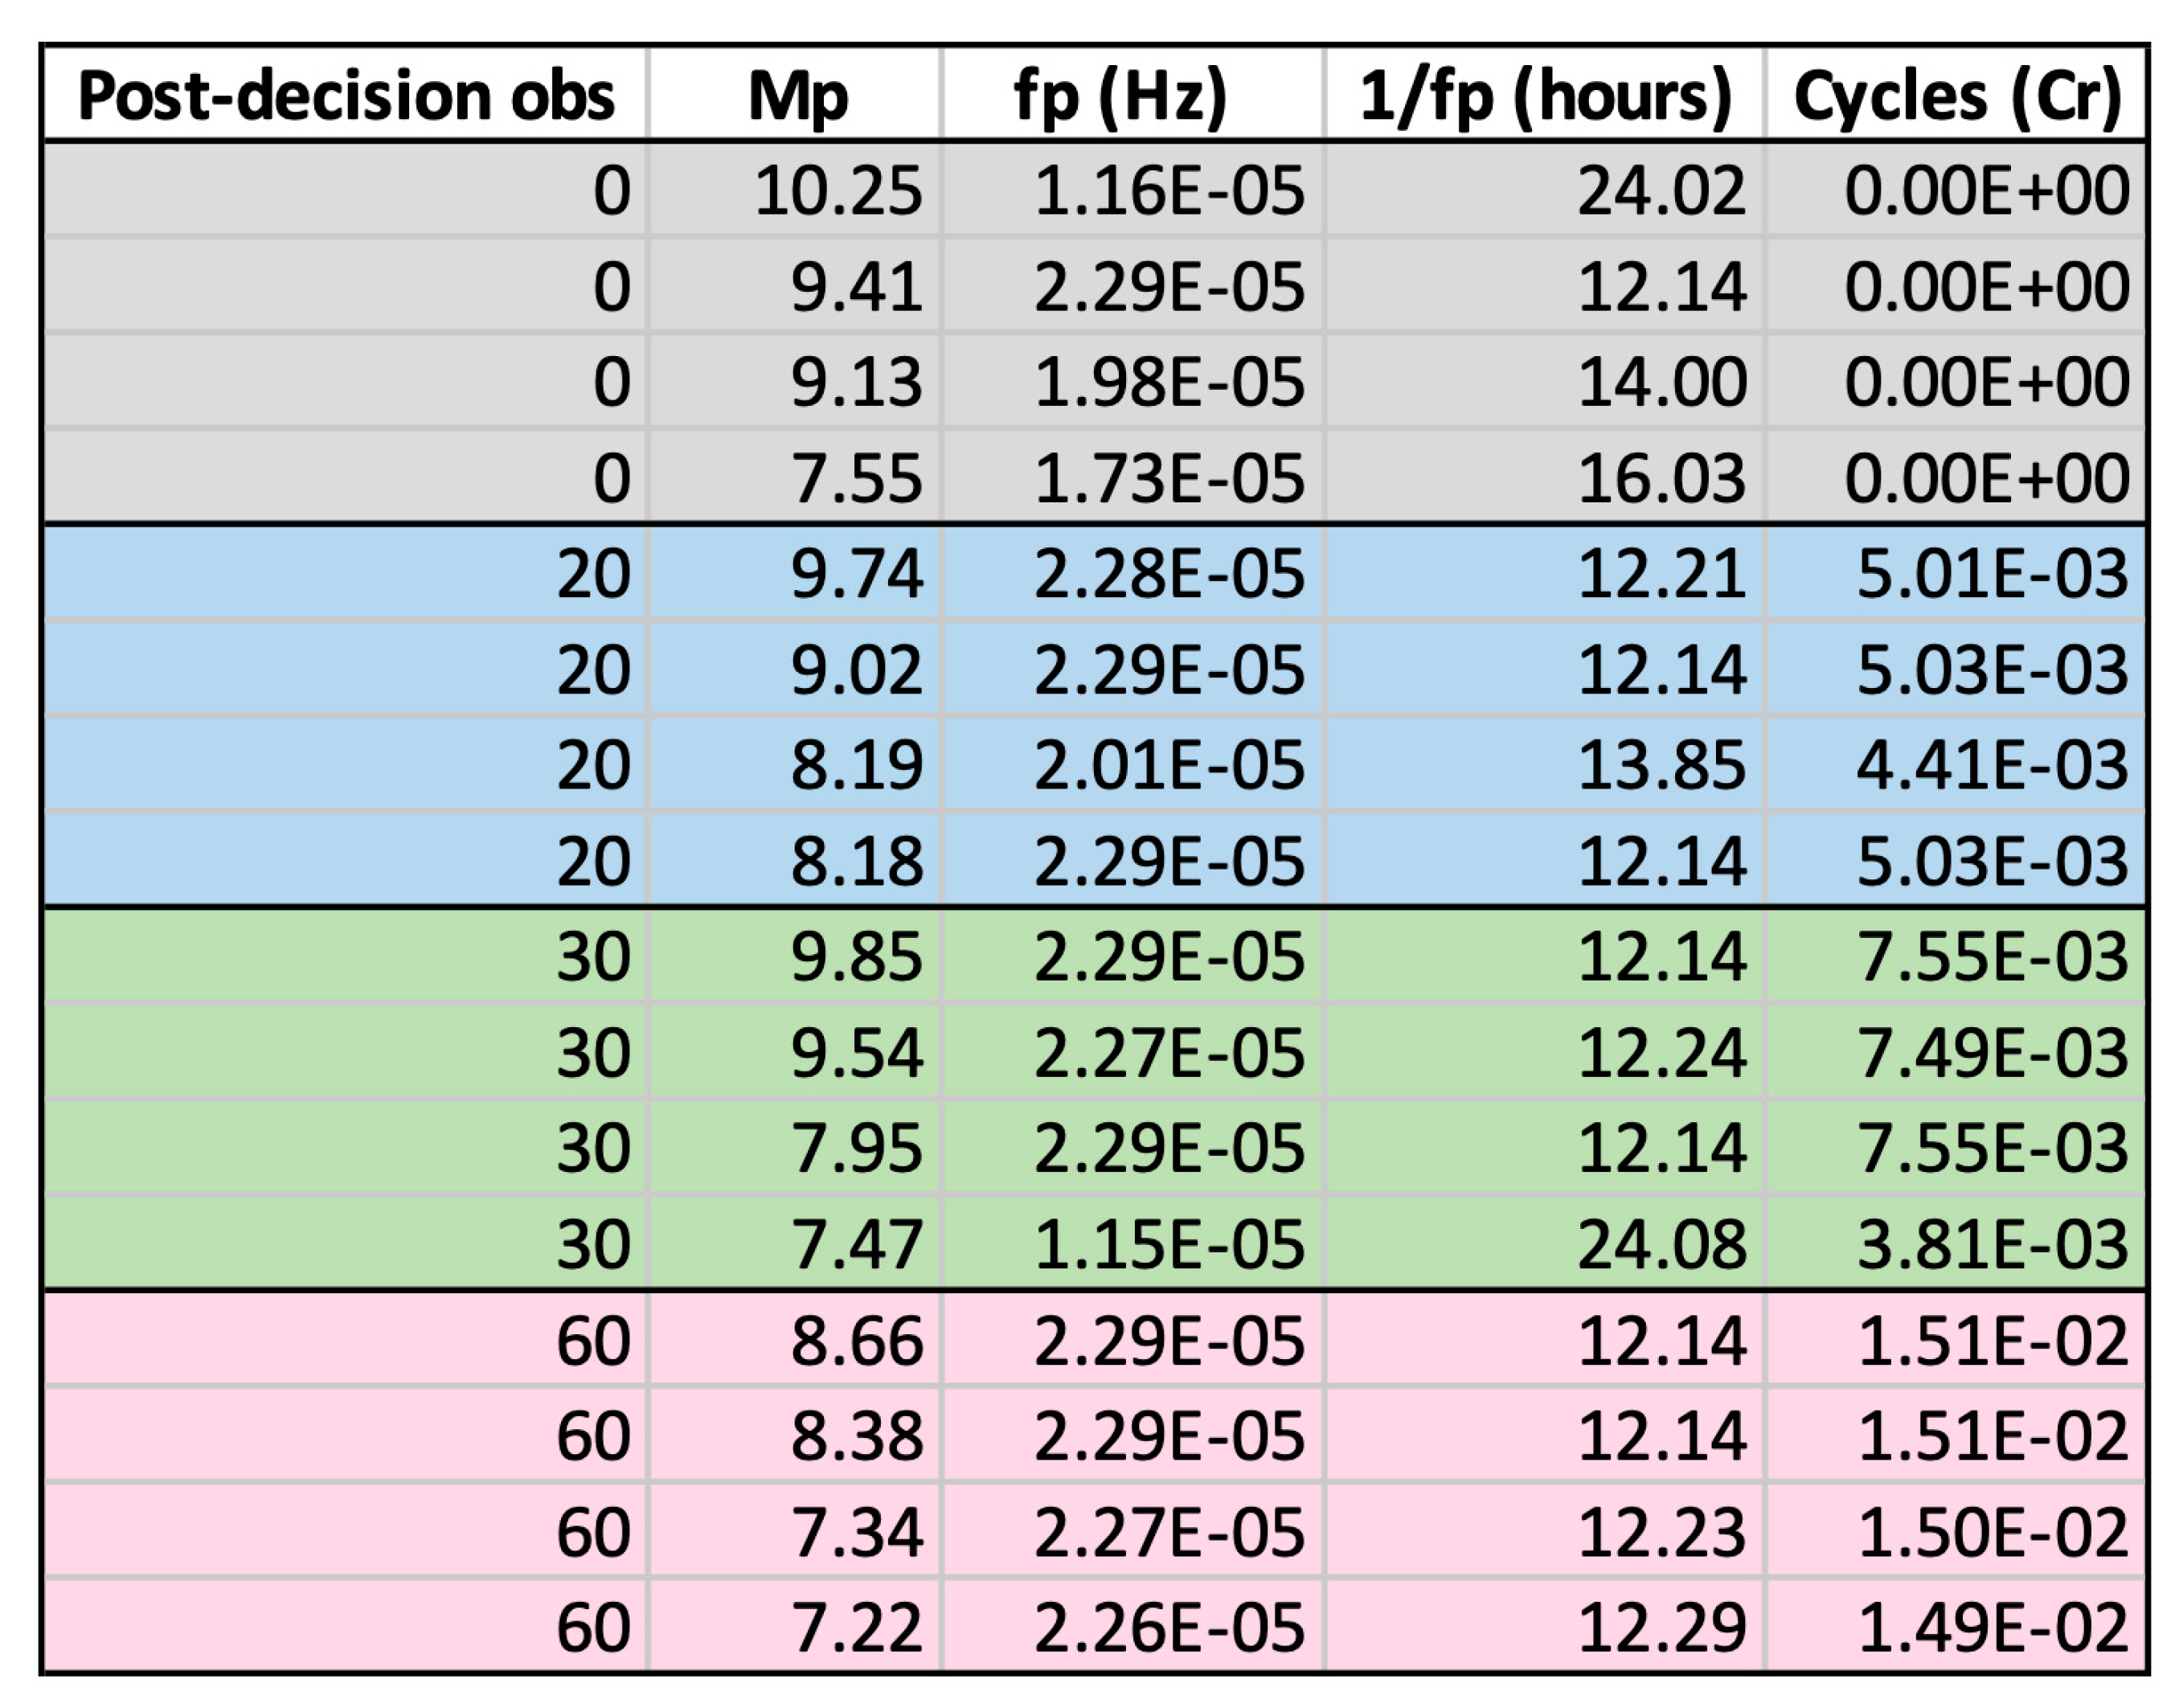Click the 24.08 hours cell

point(1661,1245)
